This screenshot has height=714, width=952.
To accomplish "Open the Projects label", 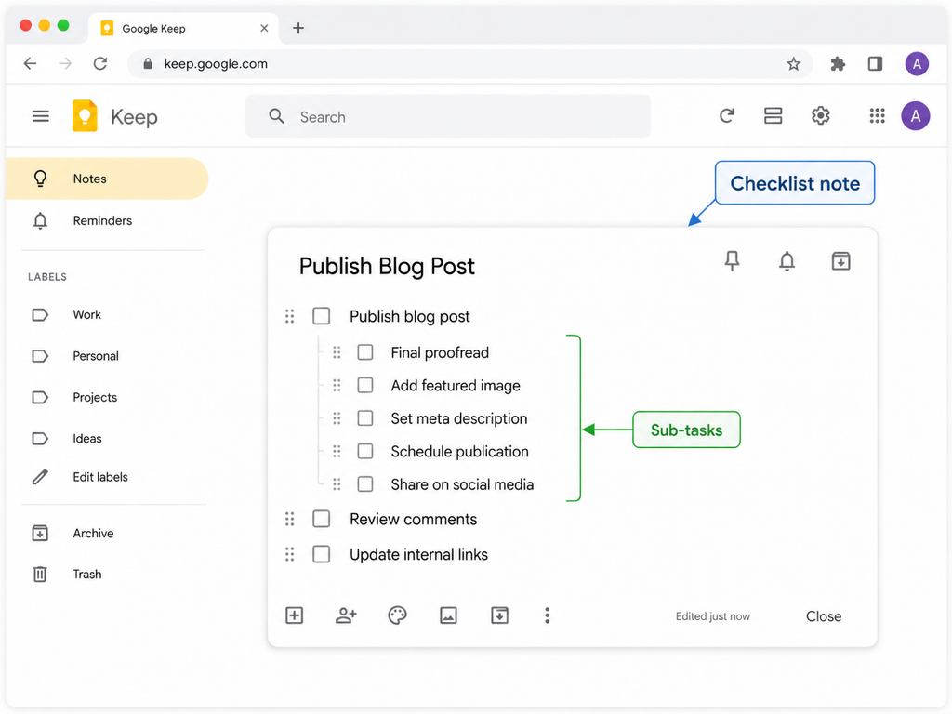I will coord(107,397).
